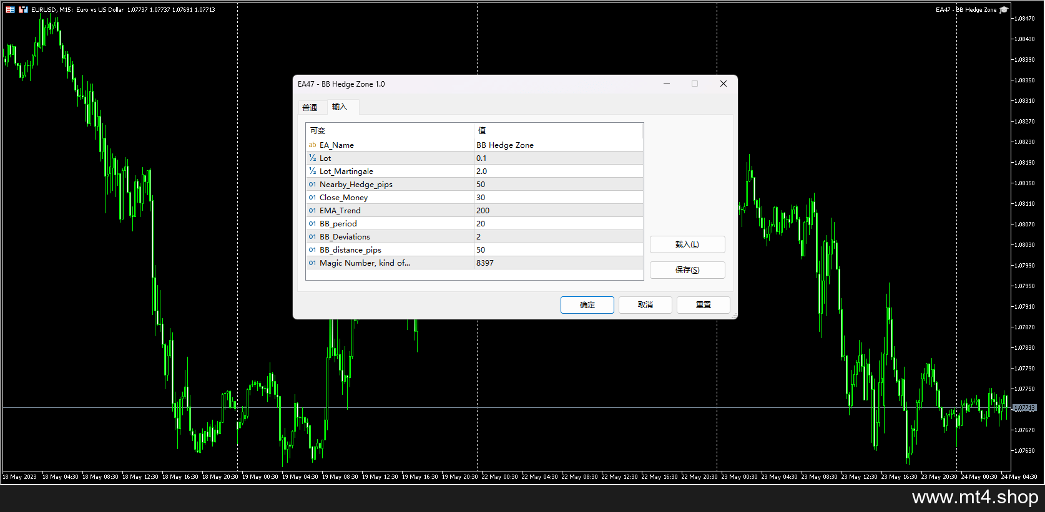Click the integer icon beside BB_distance_pips

(x=312, y=250)
